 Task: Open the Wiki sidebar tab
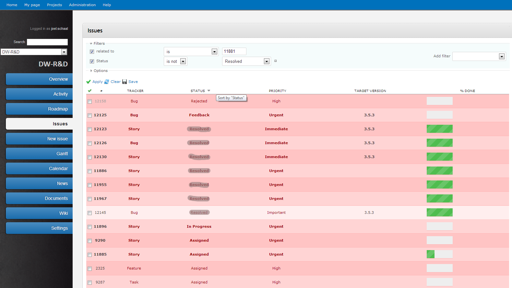[39, 213]
